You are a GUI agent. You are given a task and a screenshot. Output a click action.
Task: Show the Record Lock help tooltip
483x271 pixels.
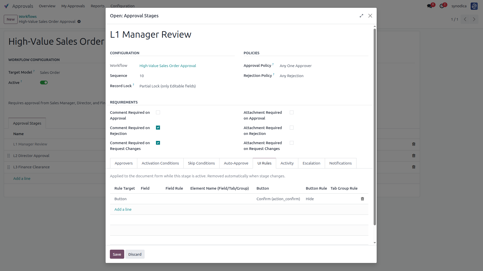click(x=133, y=85)
